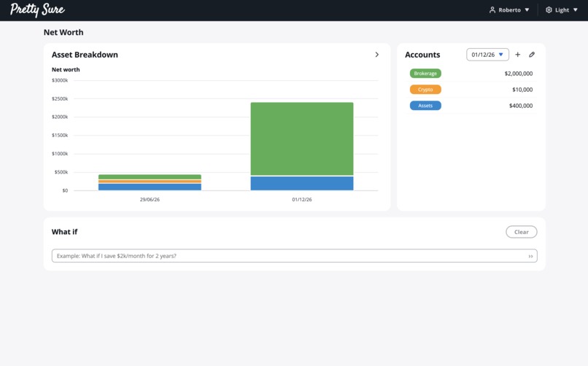Click the $500k y-axis label
The image size is (588, 366).
(x=61, y=172)
